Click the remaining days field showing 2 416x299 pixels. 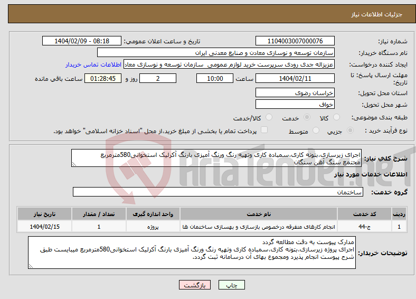pos(158,78)
